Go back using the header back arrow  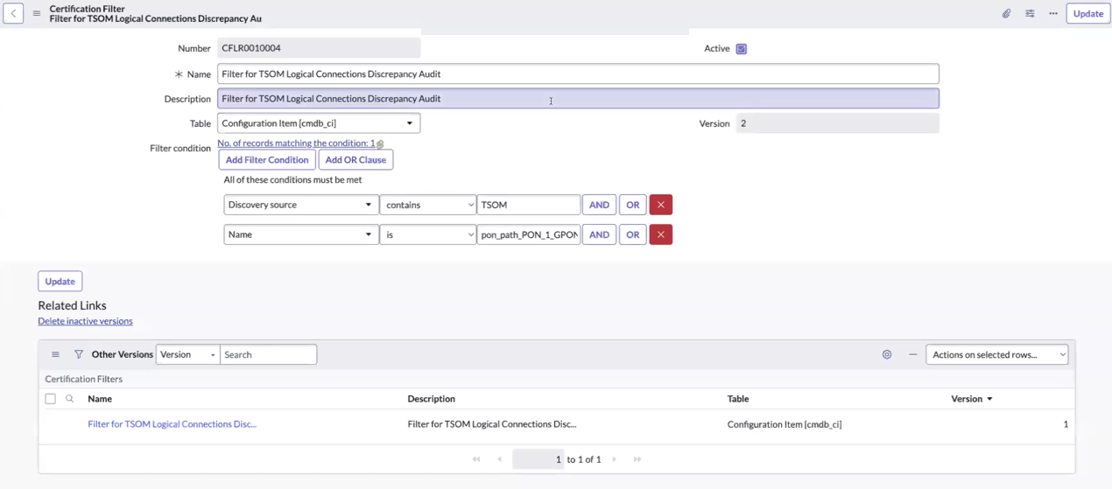pyautogui.click(x=13, y=13)
